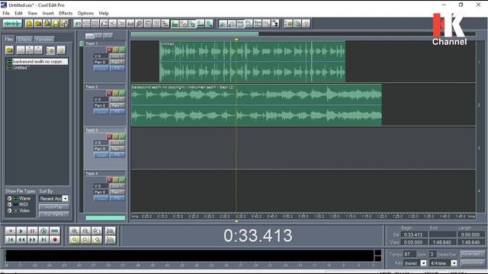Click the Zoom In Horizontally icon
This screenshot has width=488, height=274.
click(75, 231)
